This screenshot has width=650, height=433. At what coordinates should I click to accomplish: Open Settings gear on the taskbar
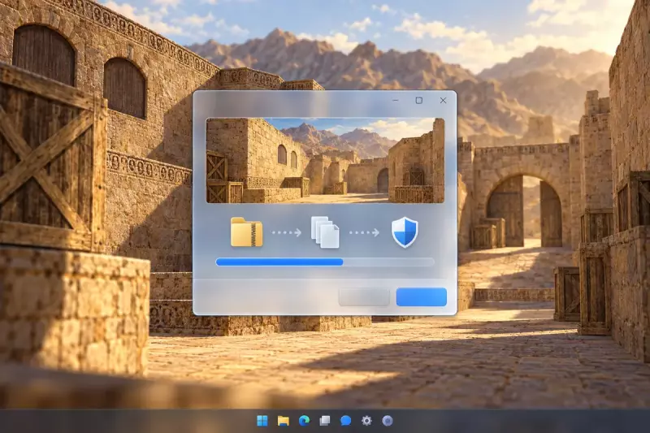pos(366,421)
